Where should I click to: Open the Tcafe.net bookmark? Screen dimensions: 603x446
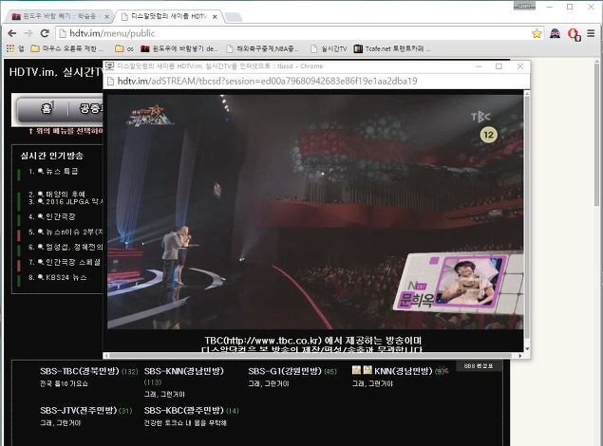coord(392,48)
